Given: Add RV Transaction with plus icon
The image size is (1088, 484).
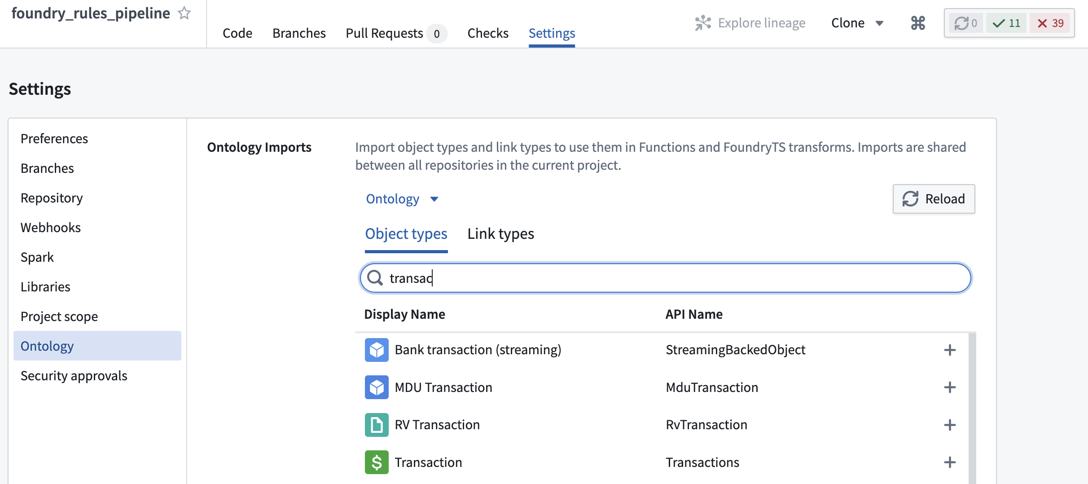Looking at the screenshot, I should [950, 425].
